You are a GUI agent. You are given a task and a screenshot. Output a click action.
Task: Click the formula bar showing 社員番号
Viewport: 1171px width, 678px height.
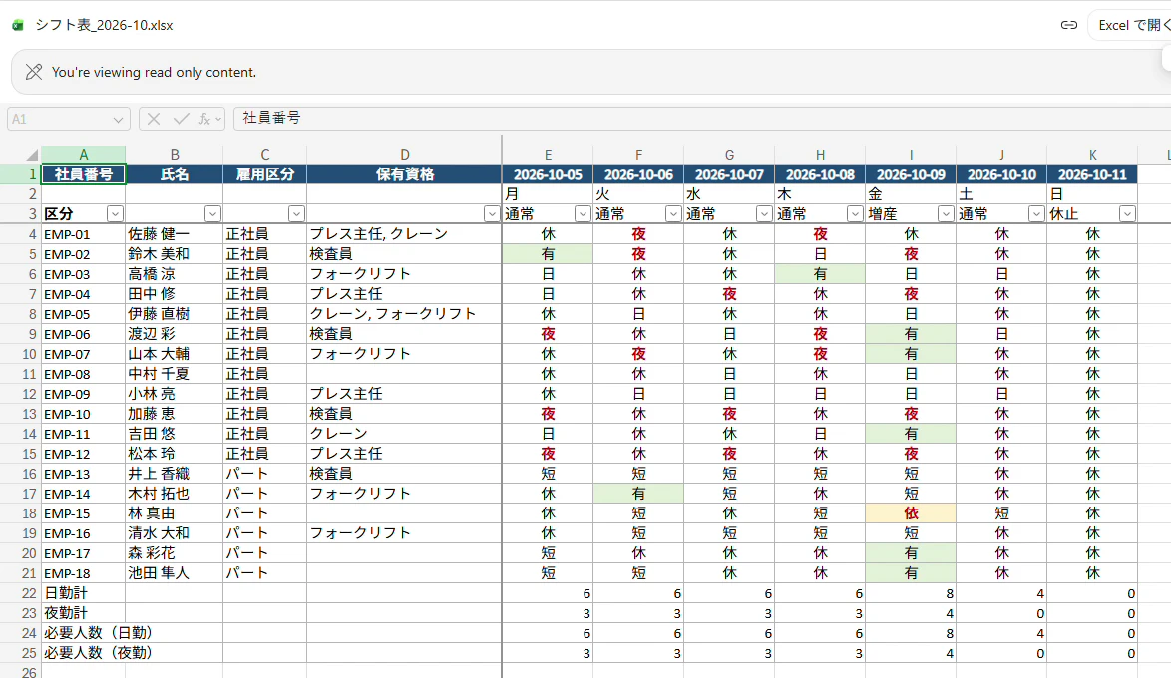tap(702, 118)
